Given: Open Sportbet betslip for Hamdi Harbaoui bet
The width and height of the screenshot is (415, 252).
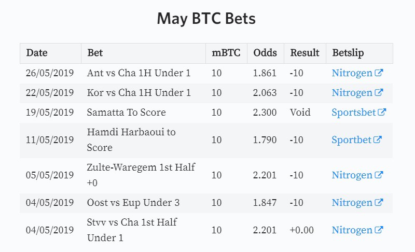Looking at the screenshot, I should click(x=352, y=139).
